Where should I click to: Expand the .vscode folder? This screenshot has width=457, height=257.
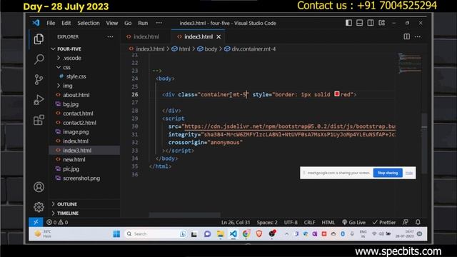click(72, 58)
